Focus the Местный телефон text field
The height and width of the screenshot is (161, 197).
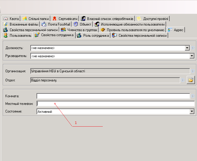[115, 104]
